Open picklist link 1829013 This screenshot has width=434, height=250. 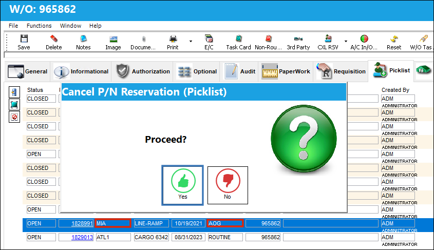pos(82,237)
